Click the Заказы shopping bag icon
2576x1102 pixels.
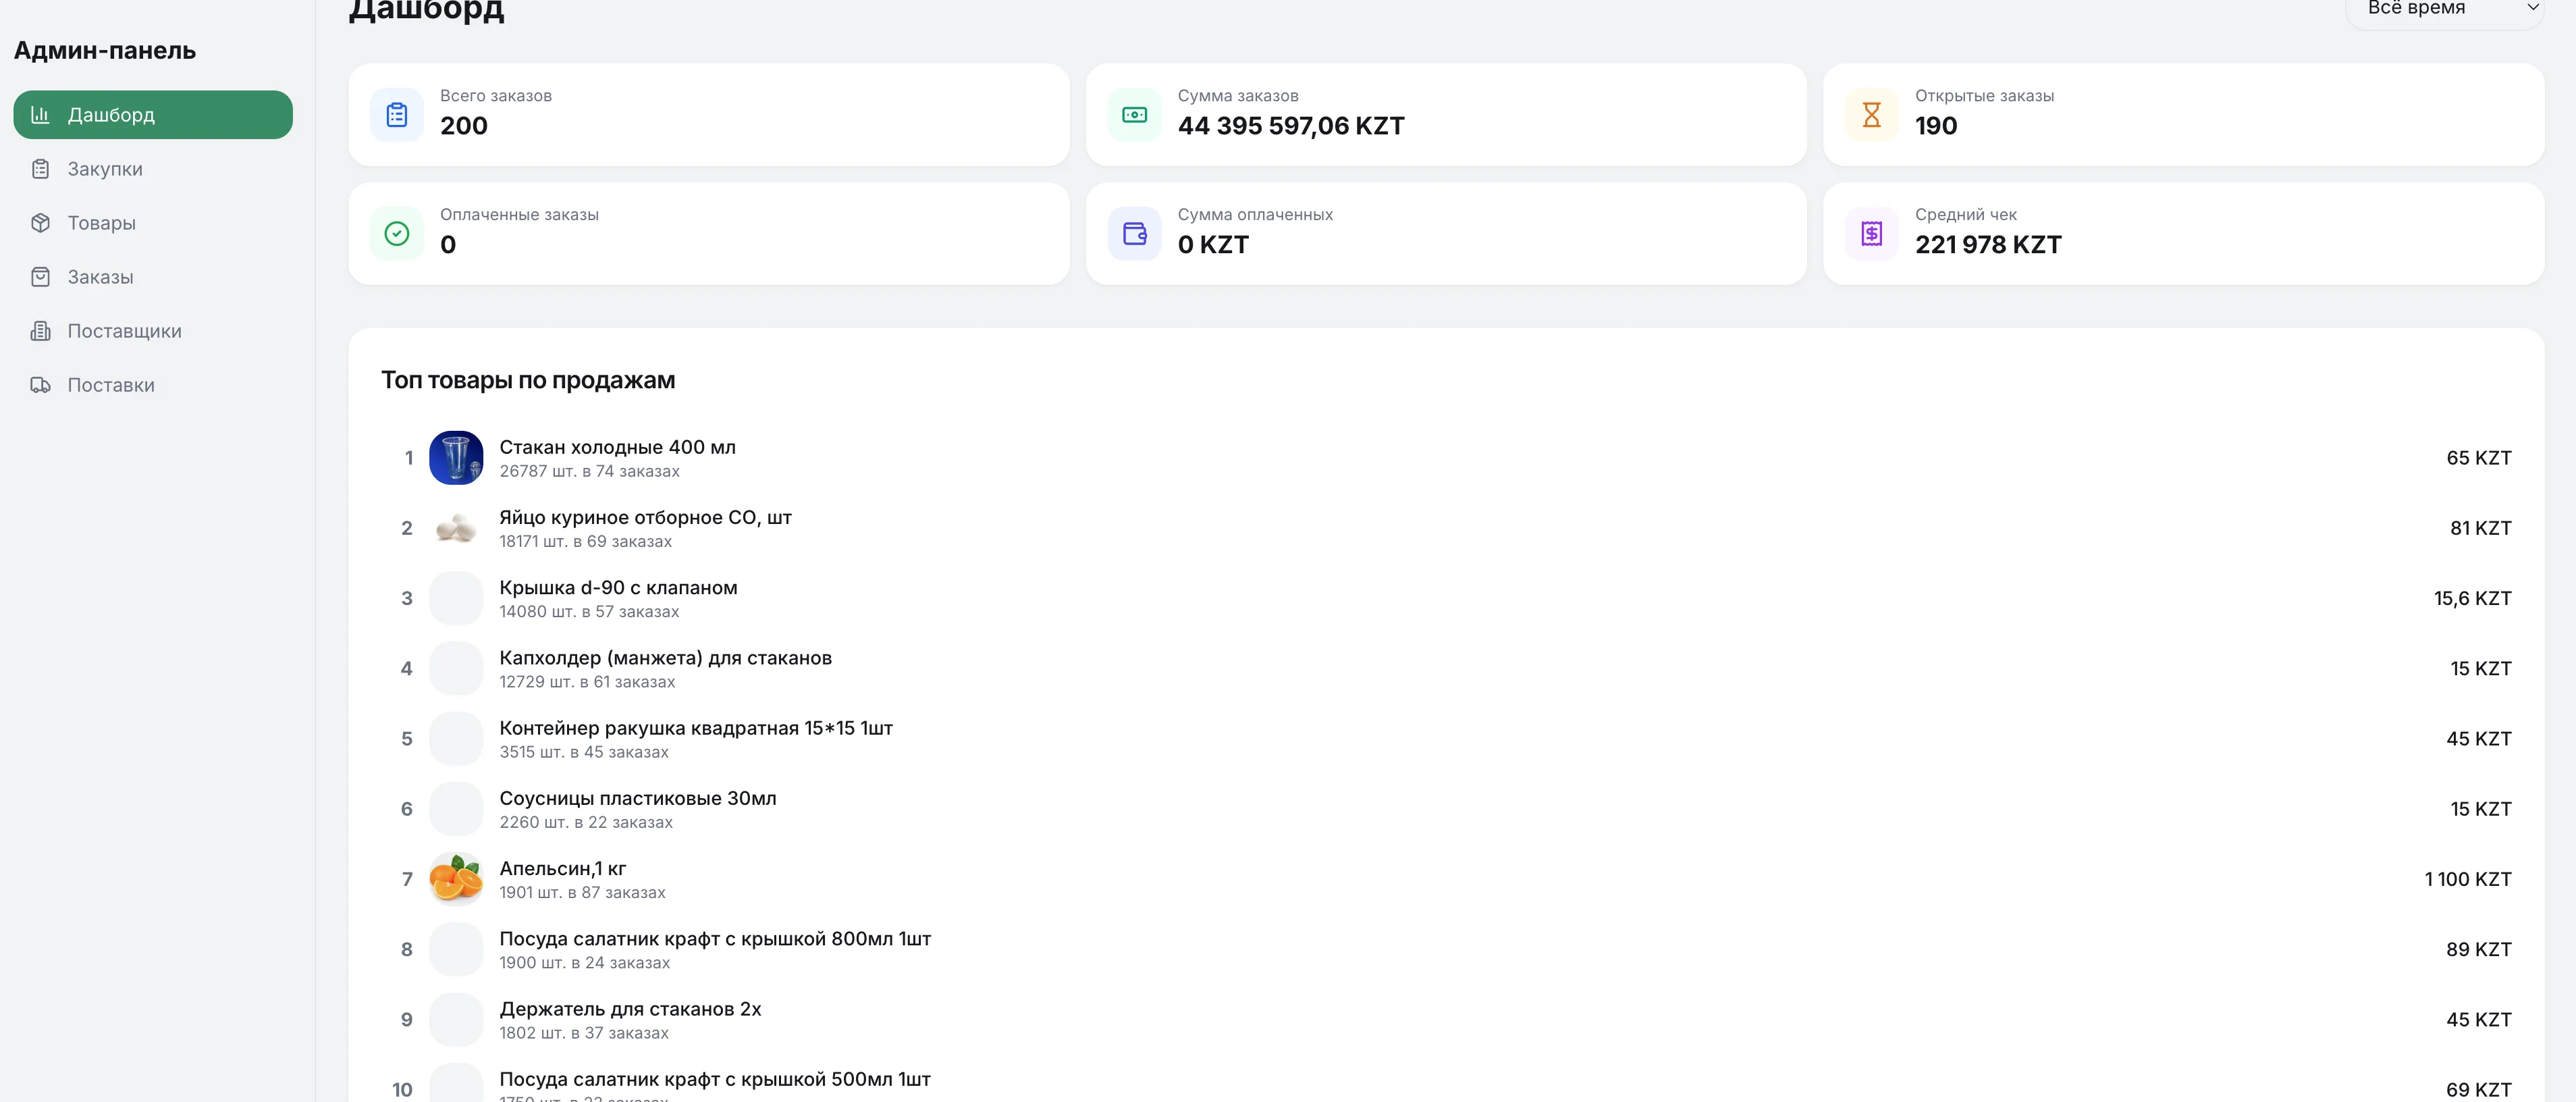click(x=40, y=277)
